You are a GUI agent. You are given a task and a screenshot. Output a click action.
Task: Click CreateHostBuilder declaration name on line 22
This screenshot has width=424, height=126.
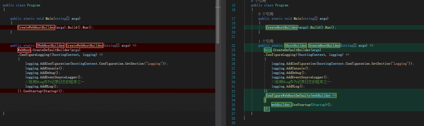[x=324, y=46]
